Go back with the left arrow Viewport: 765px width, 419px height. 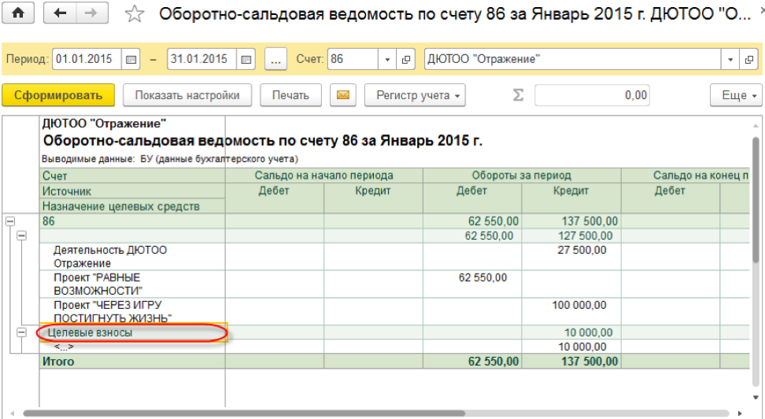tap(61, 13)
